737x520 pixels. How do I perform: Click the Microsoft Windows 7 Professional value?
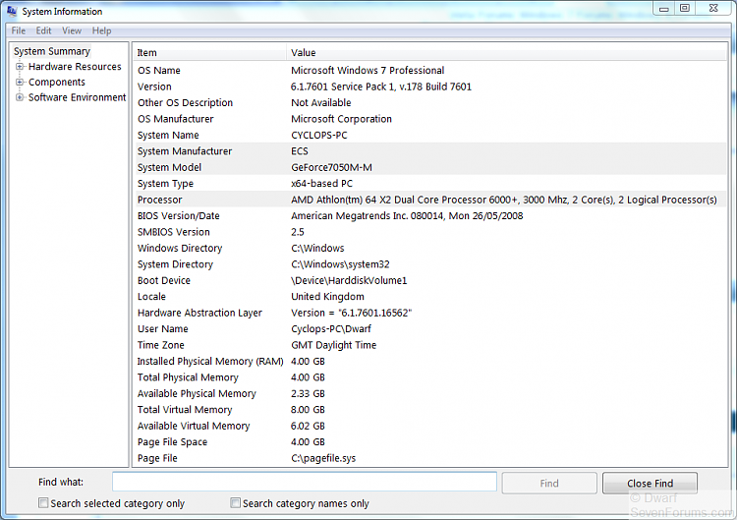368,71
